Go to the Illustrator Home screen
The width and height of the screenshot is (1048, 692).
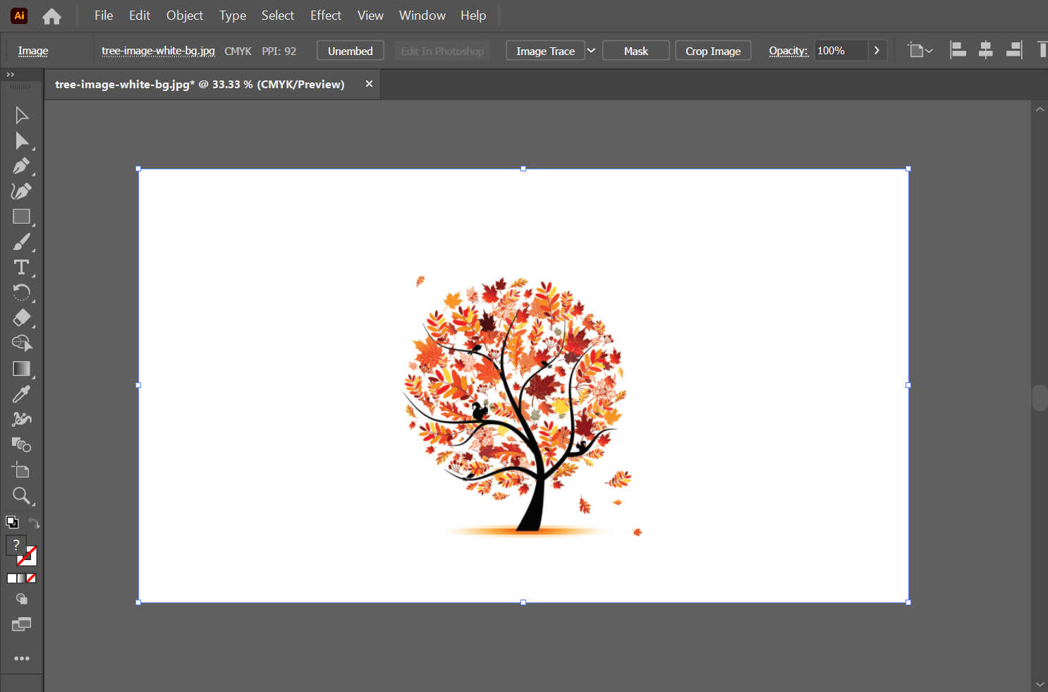click(51, 16)
